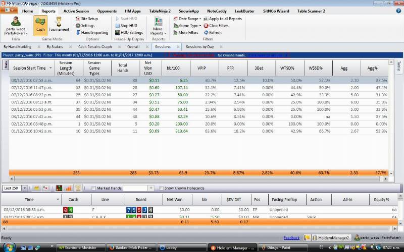Image resolution: width=404 pixels, height=252 pixels.
Task: Open the Last 250 hands dropdown
Action: [x=24, y=188]
